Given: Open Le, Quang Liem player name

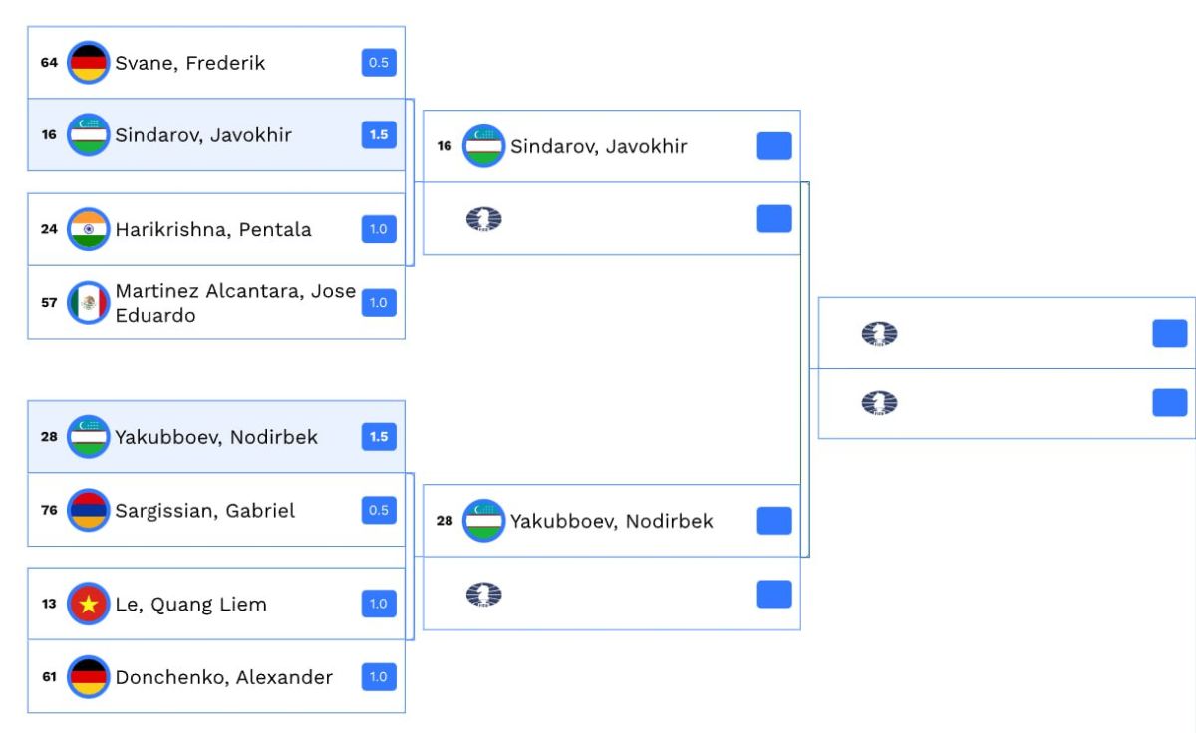Looking at the screenshot, I should click(190, 604).
